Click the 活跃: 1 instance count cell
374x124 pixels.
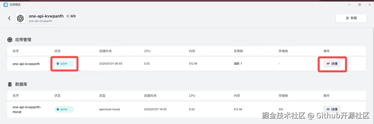[238, 64]
